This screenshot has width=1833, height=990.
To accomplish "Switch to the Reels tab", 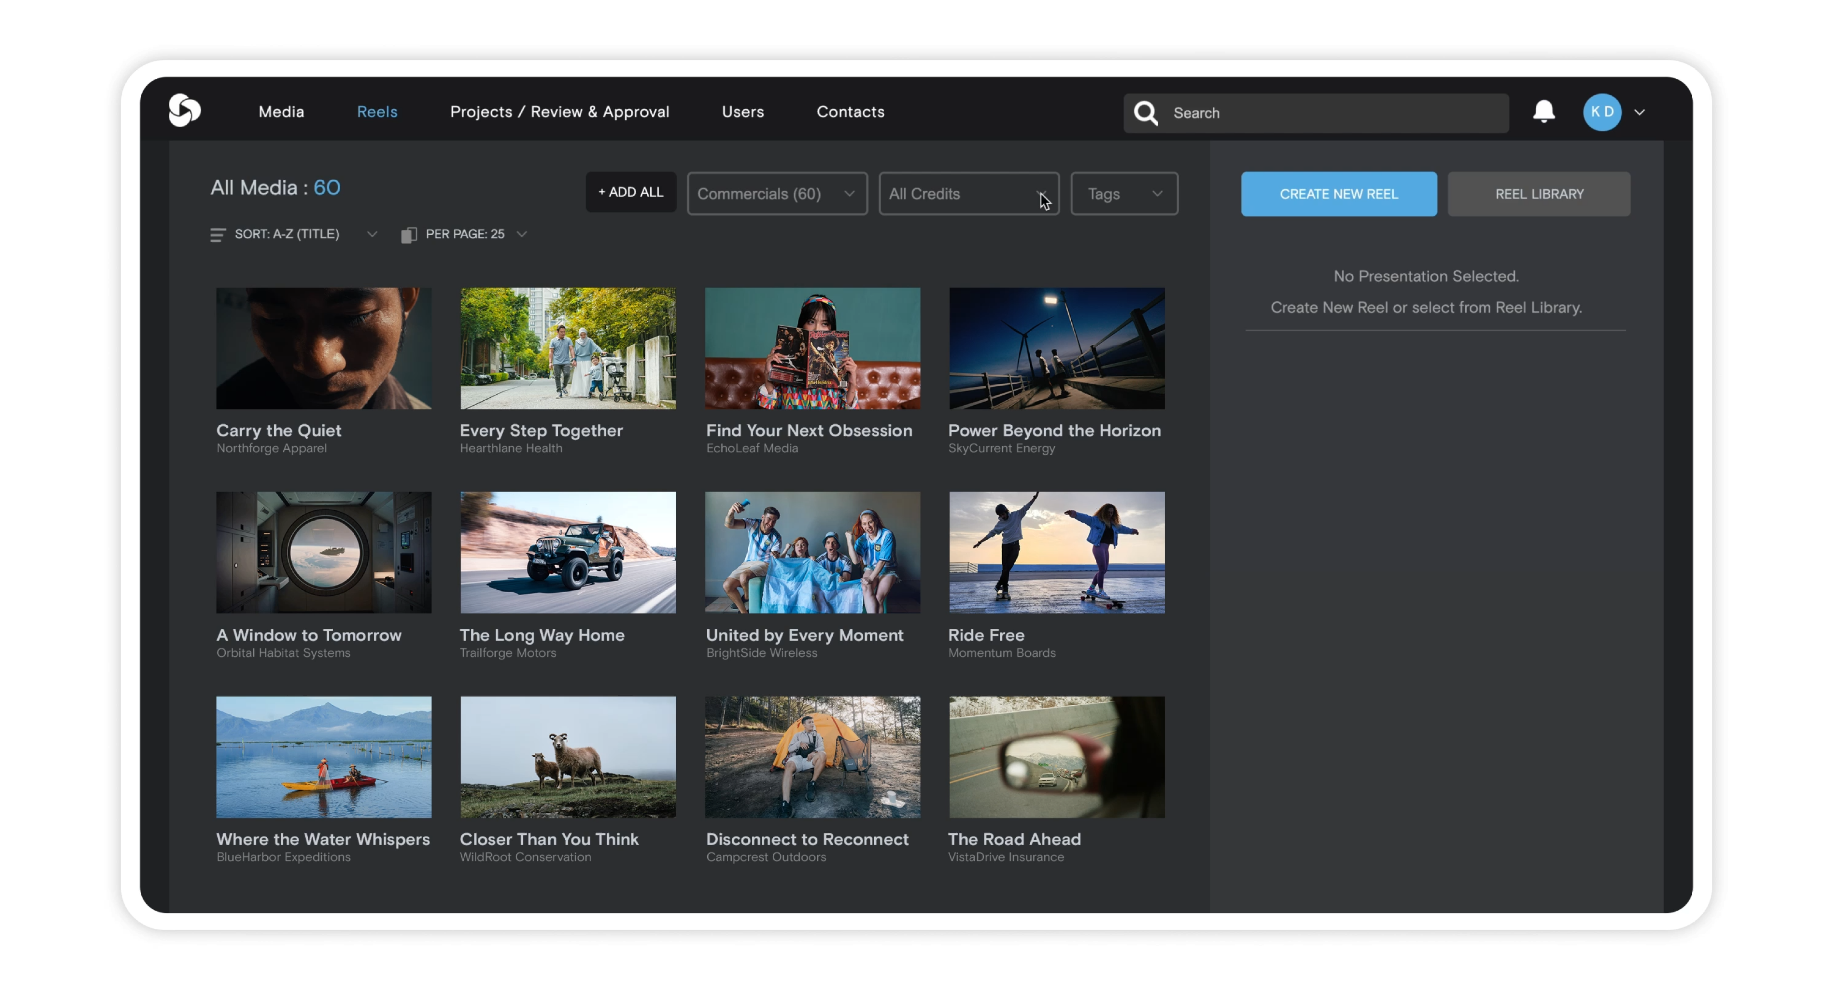I will coord(377,112).
